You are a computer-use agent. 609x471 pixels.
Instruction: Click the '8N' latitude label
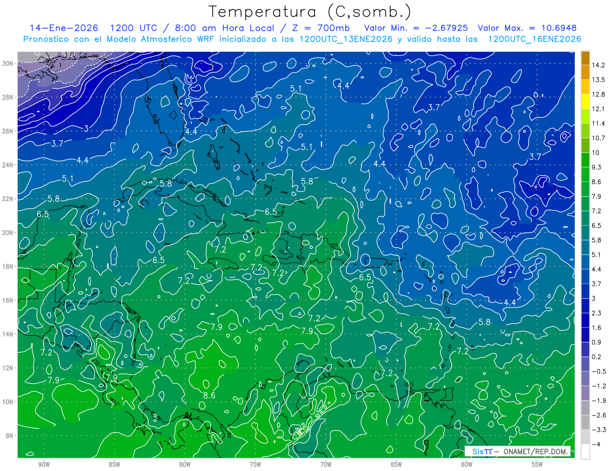tap(10, 435)
